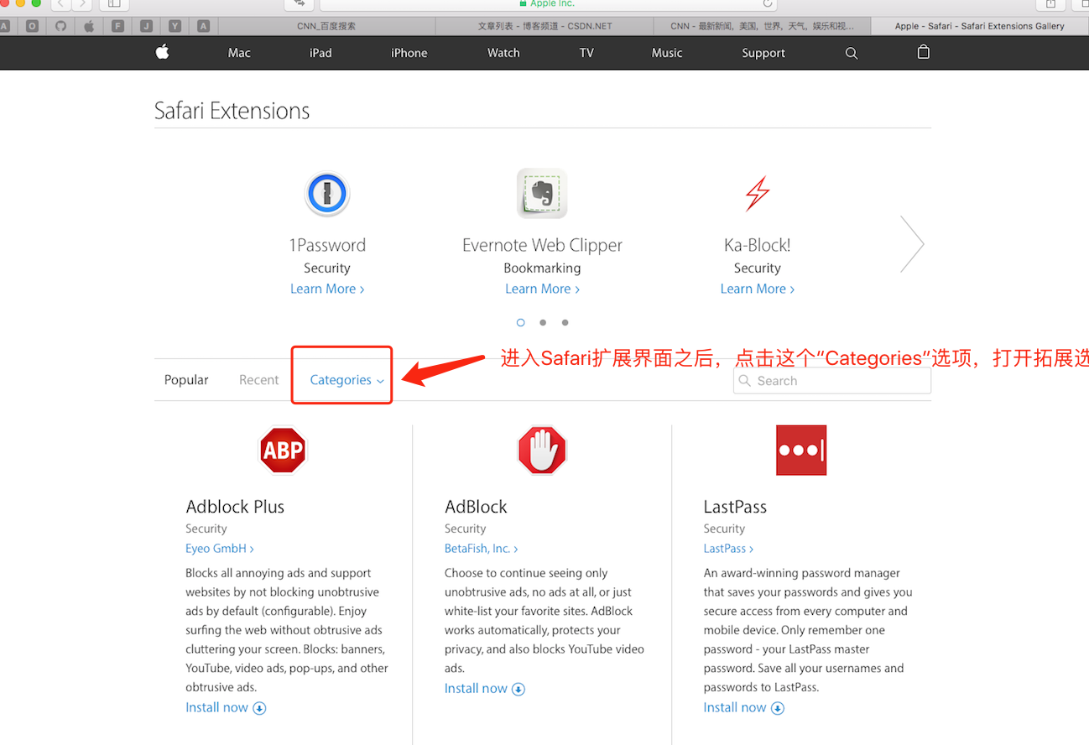Image resolution: width=1089 pixels, height=745 pixels.
Task: Click Learn More under 1Password
Action: tap(327, 289)
